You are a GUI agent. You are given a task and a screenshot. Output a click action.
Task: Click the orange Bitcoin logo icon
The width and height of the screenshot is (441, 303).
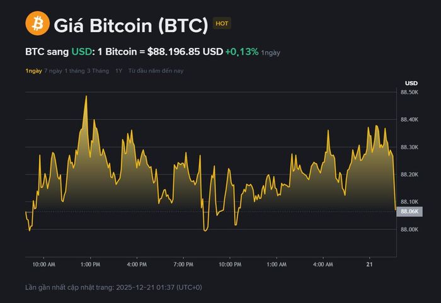pyautogui.click(x=37, y=24)
